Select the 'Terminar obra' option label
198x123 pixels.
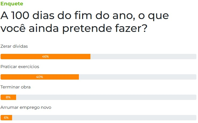coord(16,87)
